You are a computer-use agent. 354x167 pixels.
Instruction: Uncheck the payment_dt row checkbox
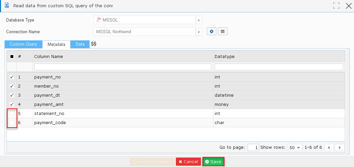coord(12,95)
